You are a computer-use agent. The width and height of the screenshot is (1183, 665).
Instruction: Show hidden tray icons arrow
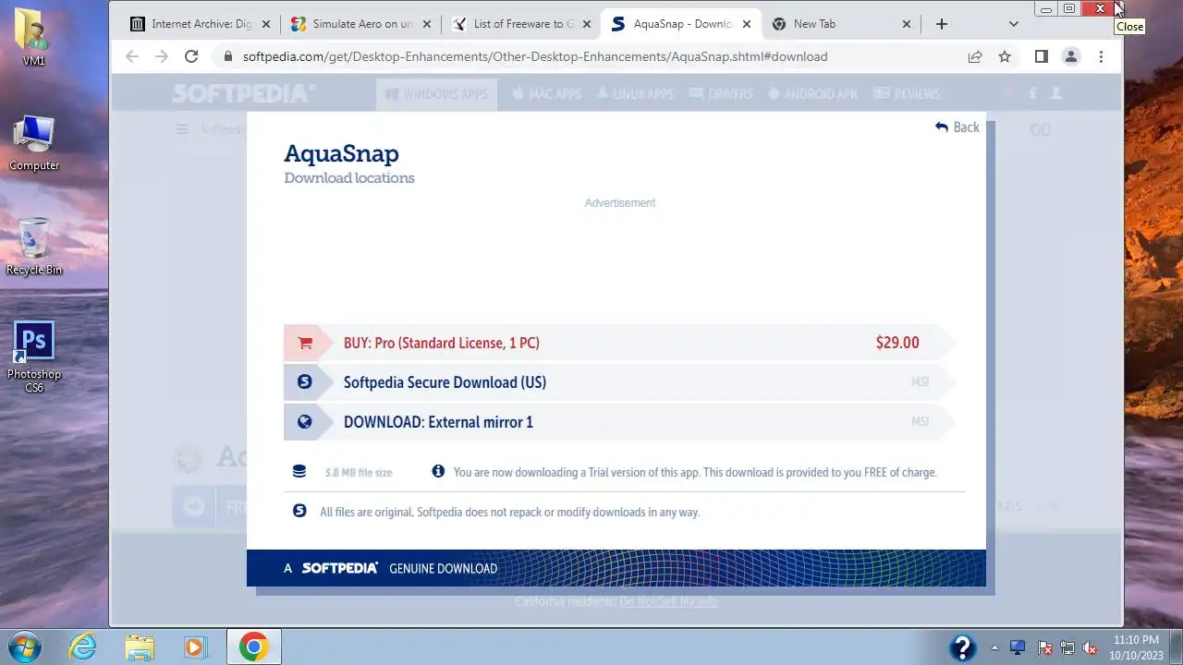pos(994,647)
